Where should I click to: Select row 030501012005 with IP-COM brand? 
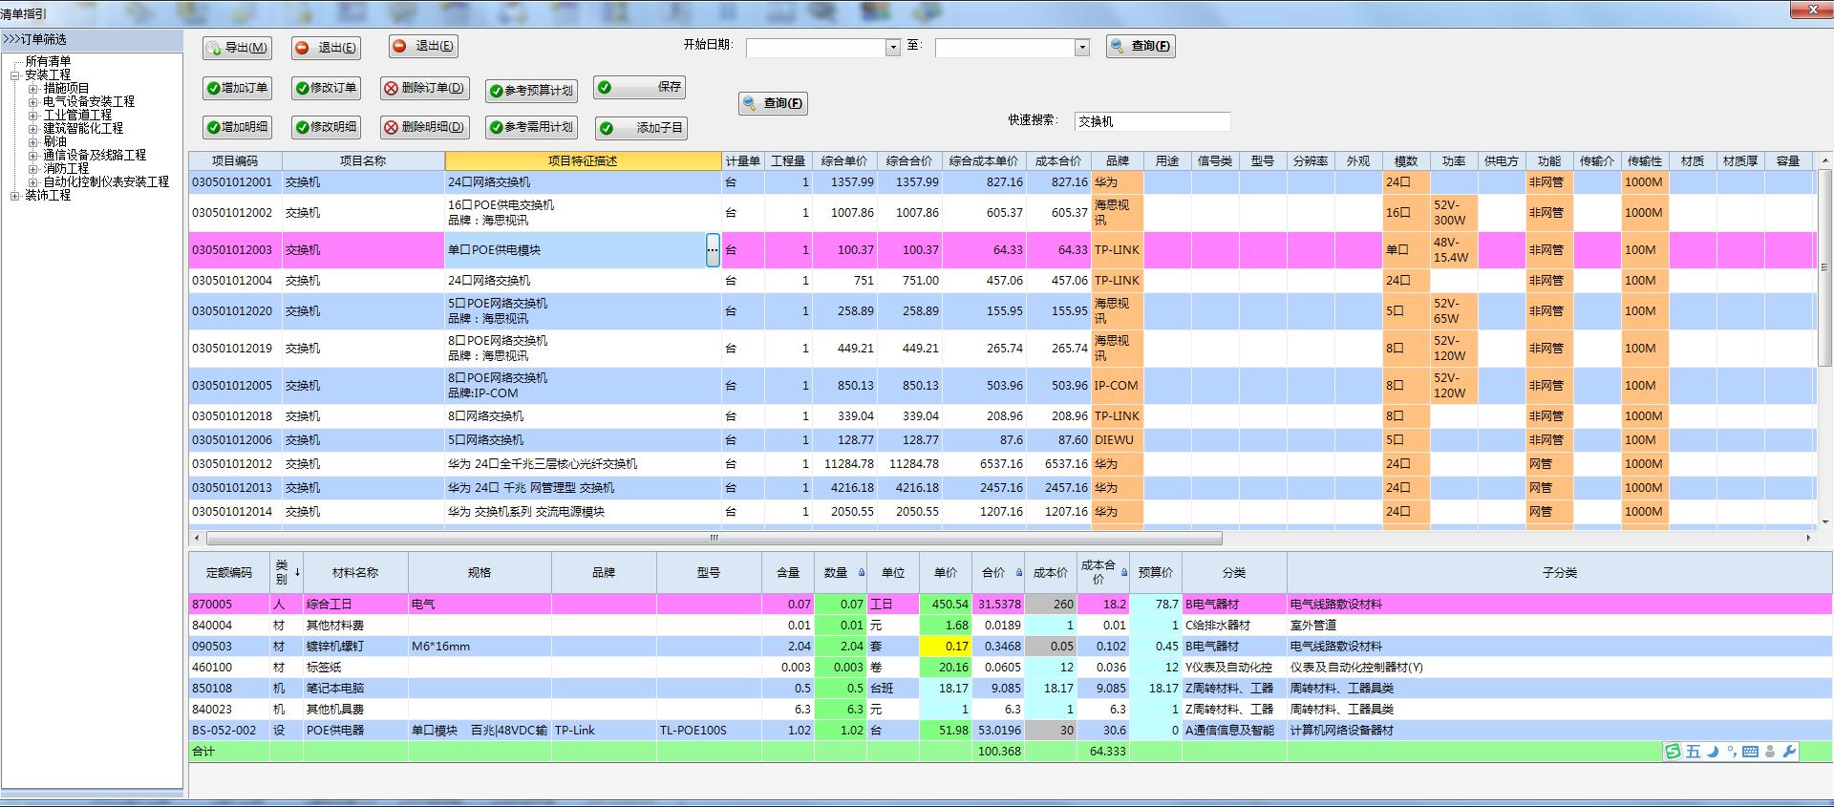tap(1001, 386)
